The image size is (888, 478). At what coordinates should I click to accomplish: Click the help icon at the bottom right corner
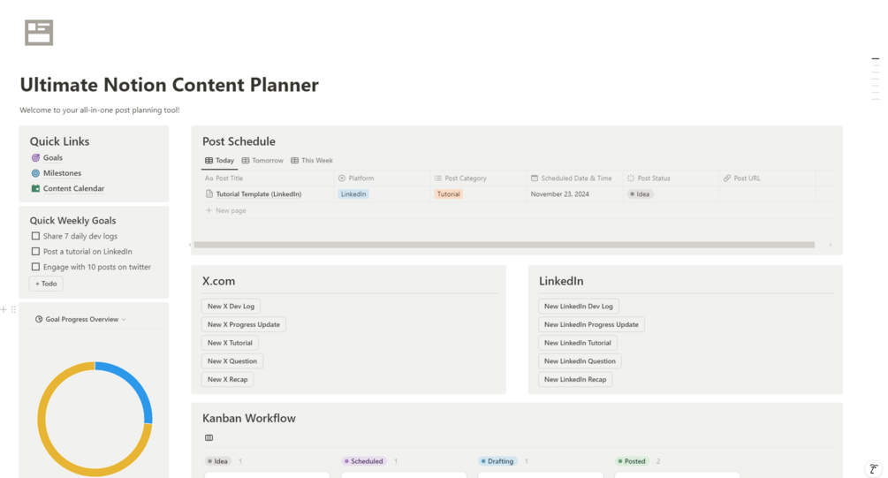(x=874, y=469)
